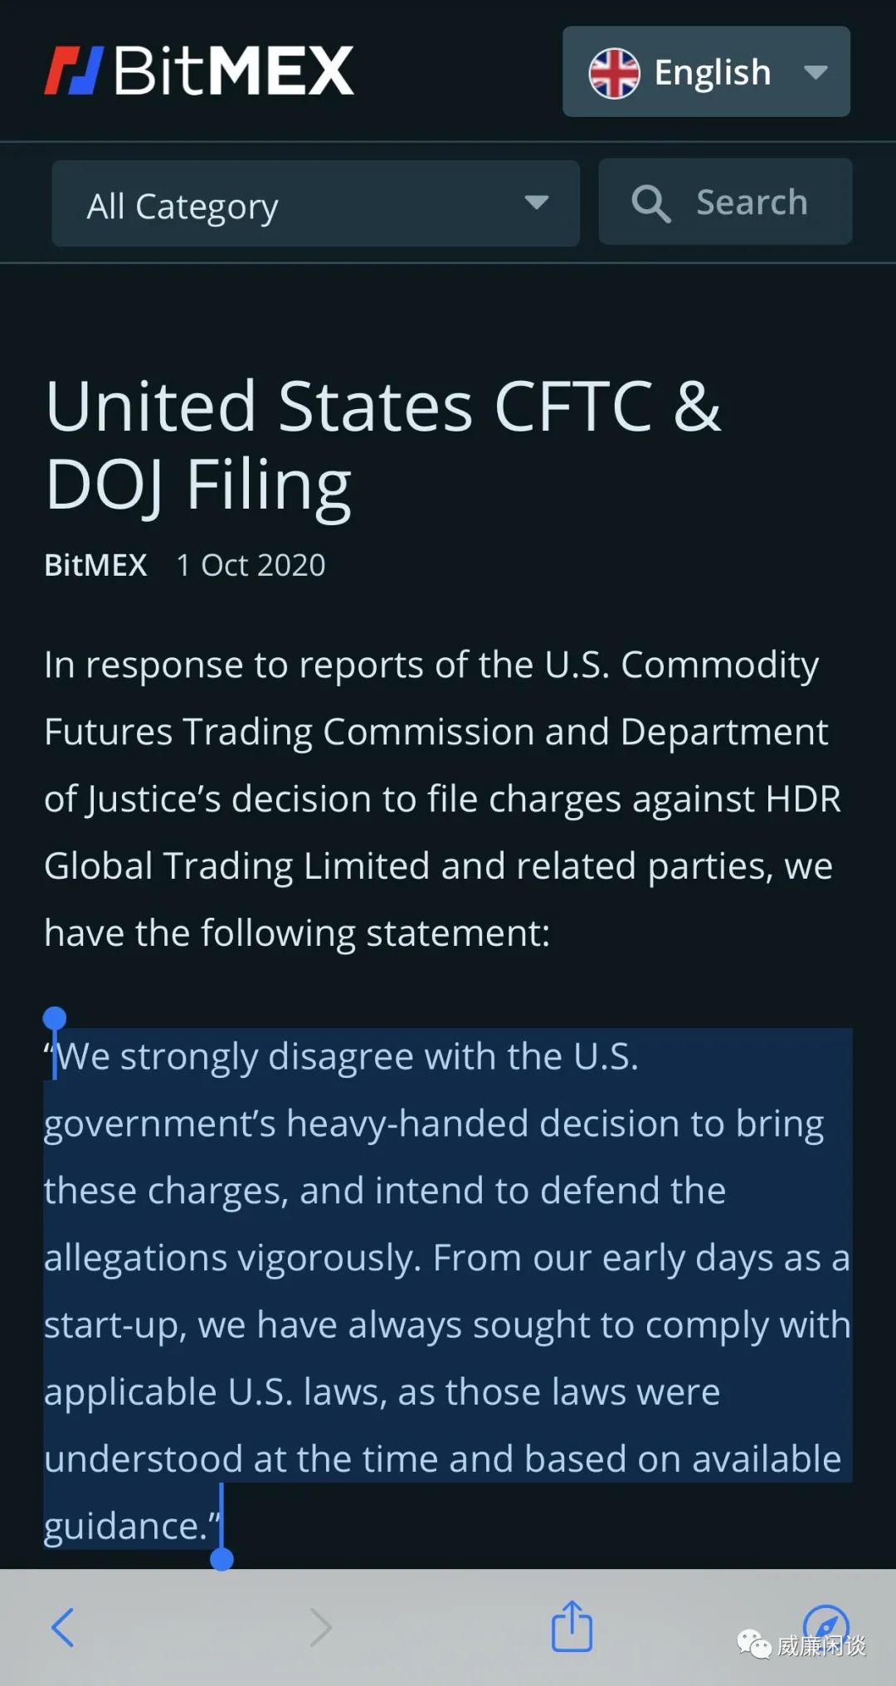Tap the selection end handle
Viewport: 896px width, 1686px height.
(222, 1559)
